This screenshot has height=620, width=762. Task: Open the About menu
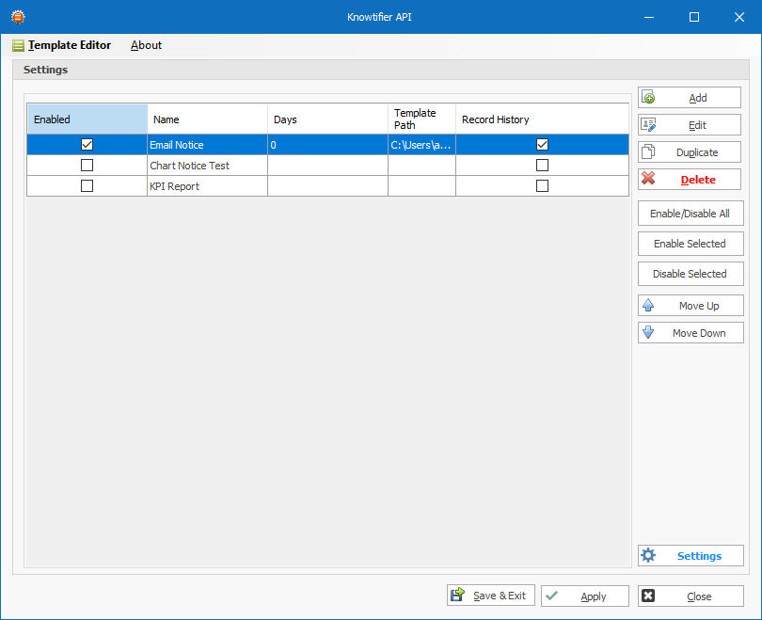coord(146,45)
